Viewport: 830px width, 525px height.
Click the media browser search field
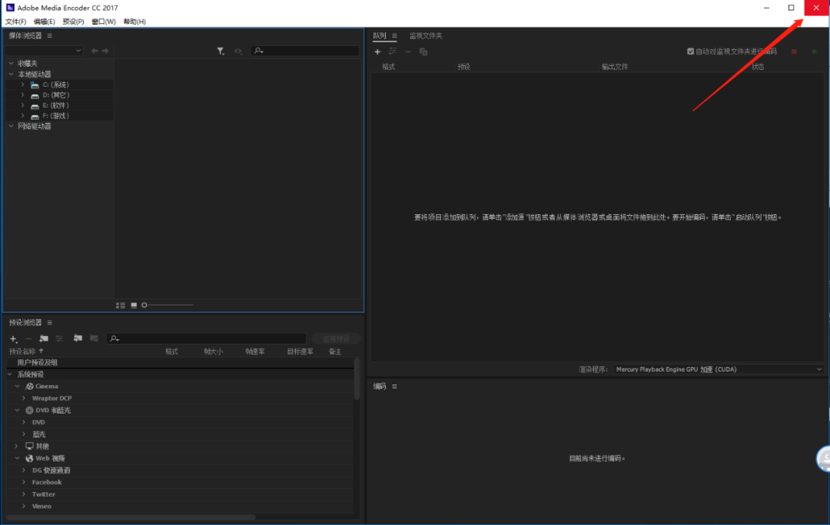(x=305, y=51)
